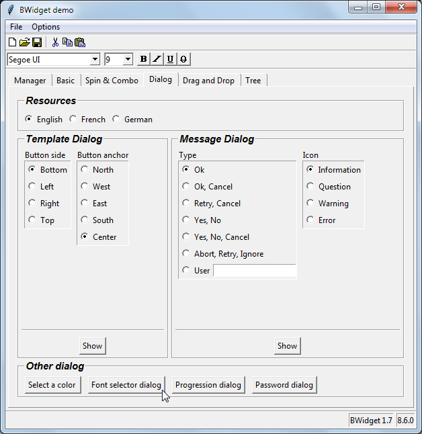Image resolution: width=422 pixels, height=434 pixels.
Task: Expand the Segoe UI font family dropdown
Action: 95,59
